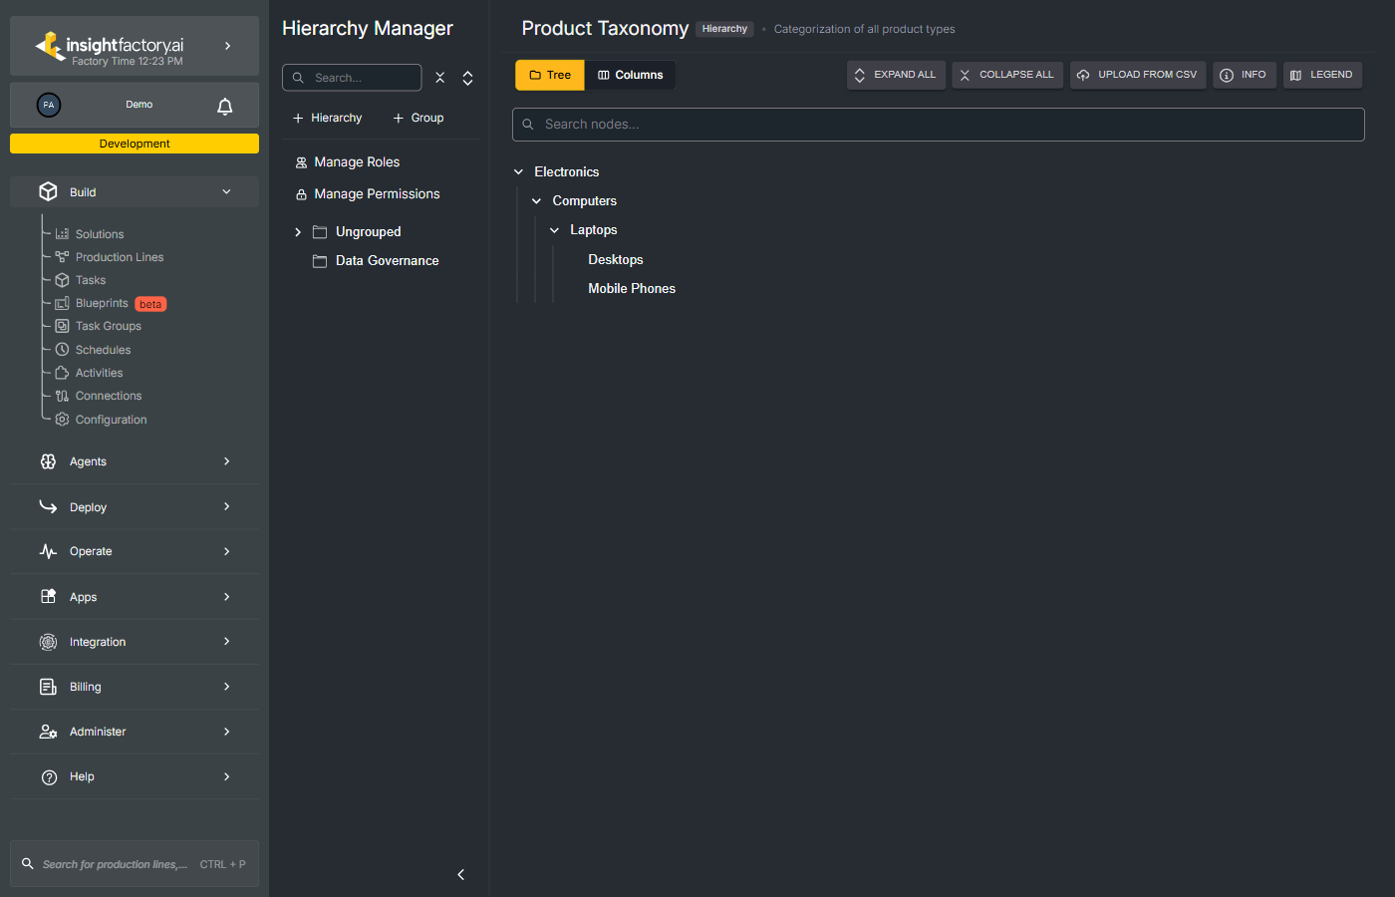Expand the Ungrouped folder
The width and height of the screenshot is (1395, 897).
(x=297, y=230)
